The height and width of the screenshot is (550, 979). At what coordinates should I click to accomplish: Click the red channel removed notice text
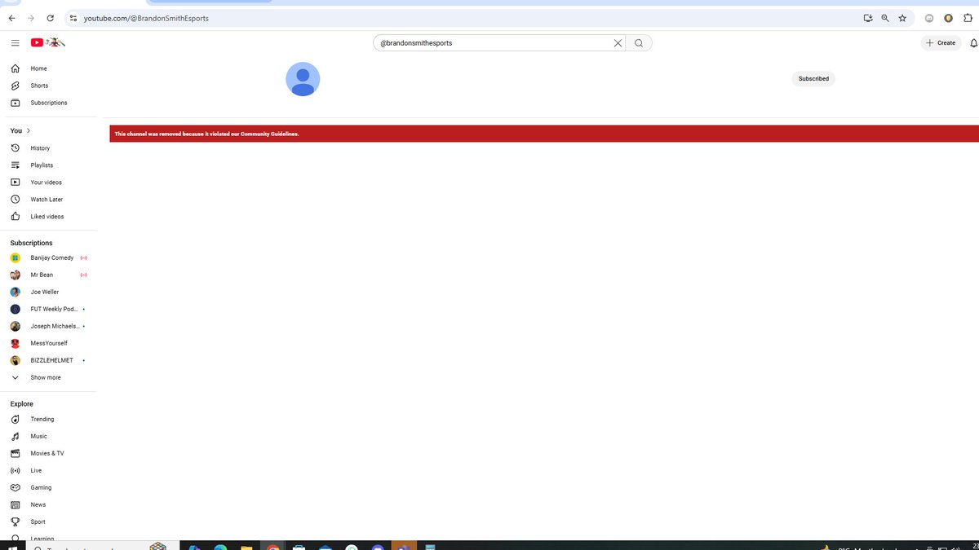[x=206, y=134]
